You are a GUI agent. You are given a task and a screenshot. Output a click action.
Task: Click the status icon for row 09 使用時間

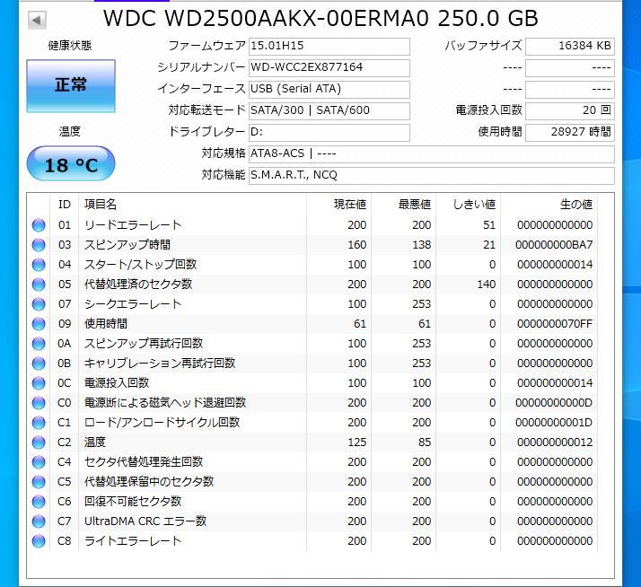tap(39, 324)
